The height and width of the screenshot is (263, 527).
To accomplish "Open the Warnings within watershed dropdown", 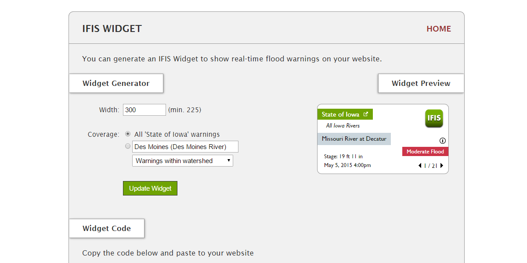I will click(x=182, y=160).
